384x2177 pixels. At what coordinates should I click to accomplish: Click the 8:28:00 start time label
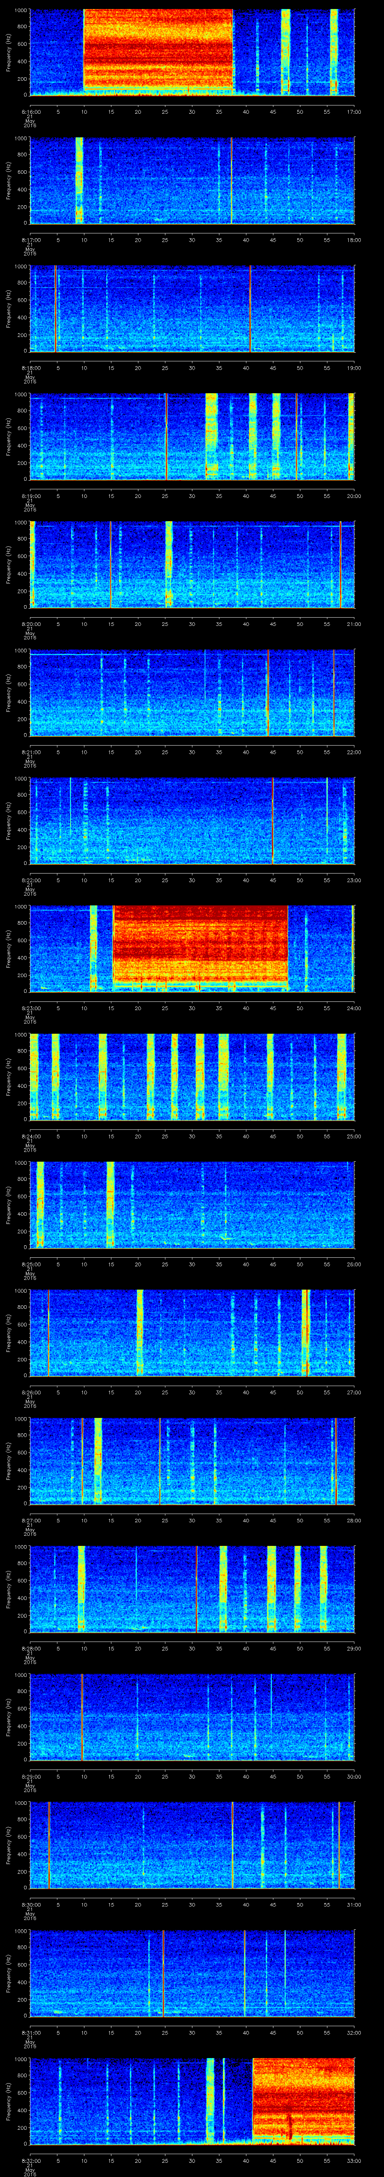point(30,1649)
